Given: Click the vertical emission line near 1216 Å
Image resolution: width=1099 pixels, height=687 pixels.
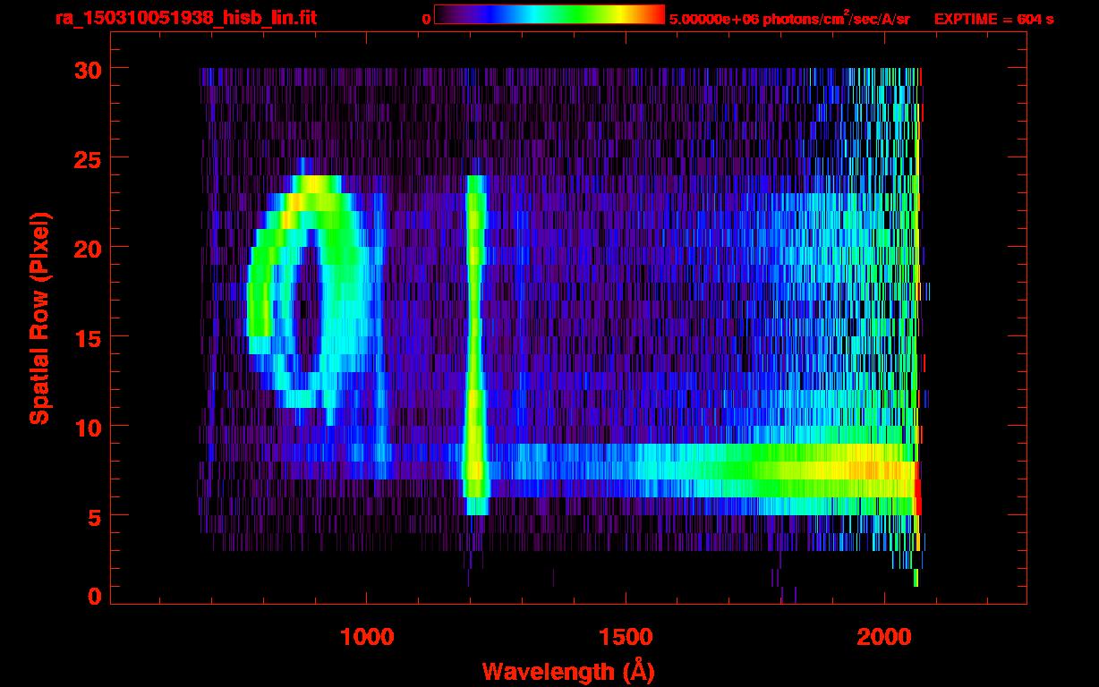Looking at the screenshot, I should [474, 344].
